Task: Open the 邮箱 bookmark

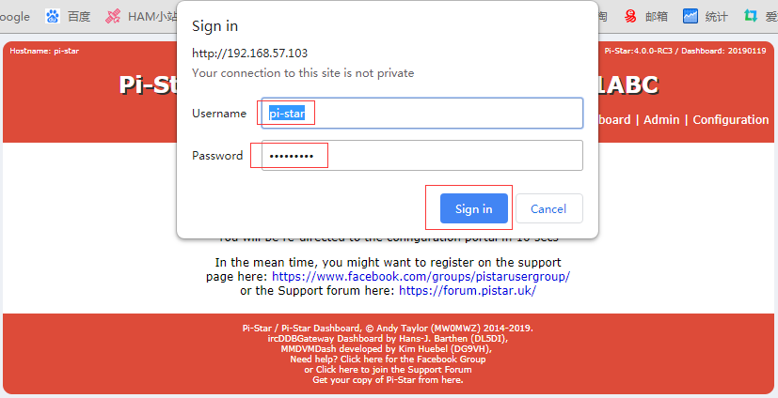Action: 645,16
